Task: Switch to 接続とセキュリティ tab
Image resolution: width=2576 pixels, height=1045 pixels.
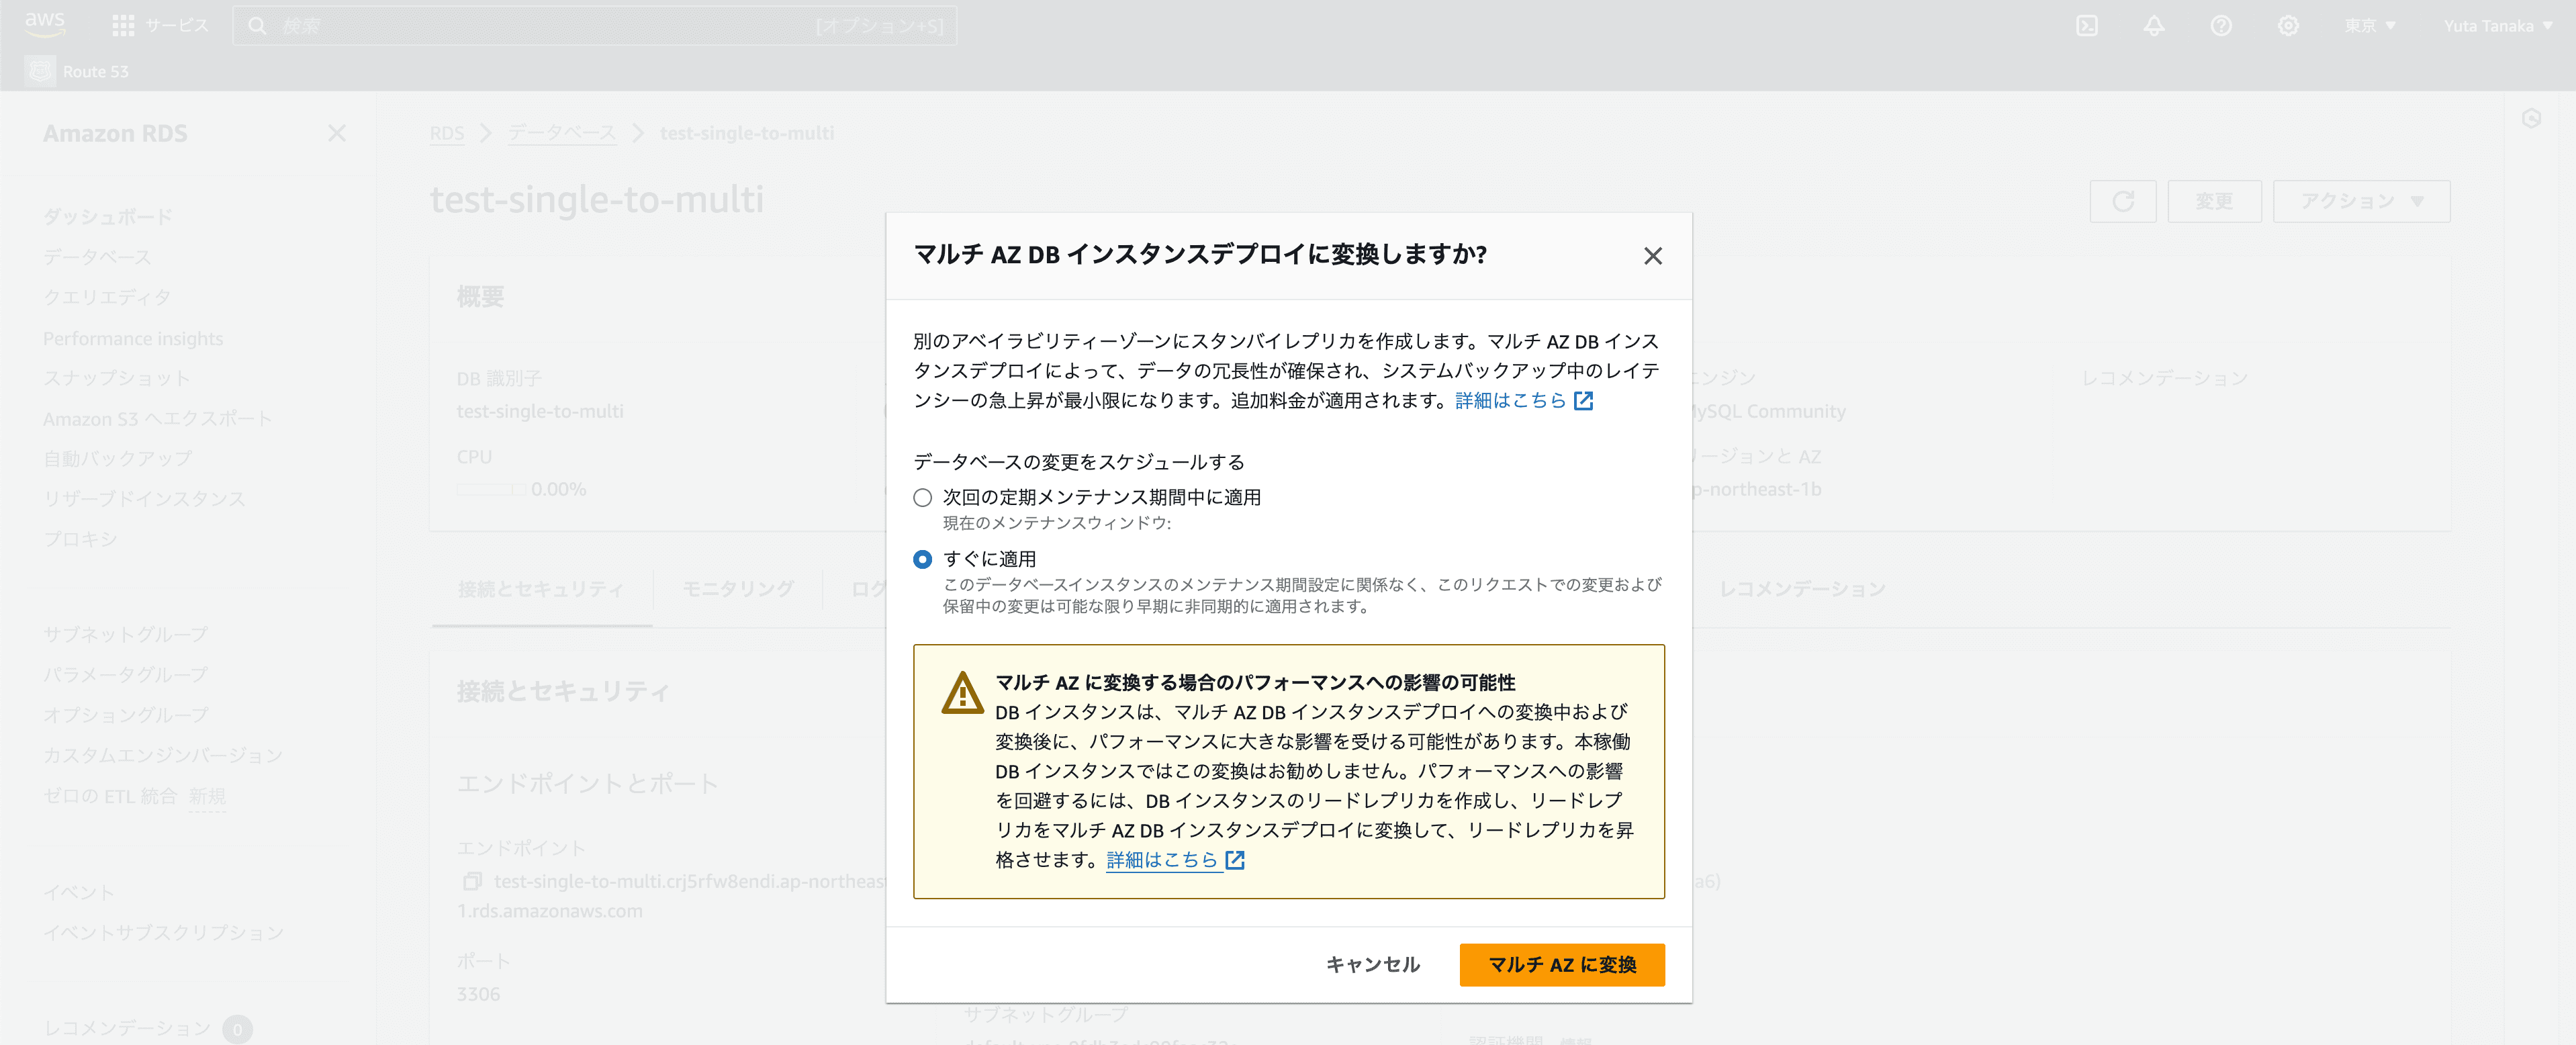Action: (541, 589)
